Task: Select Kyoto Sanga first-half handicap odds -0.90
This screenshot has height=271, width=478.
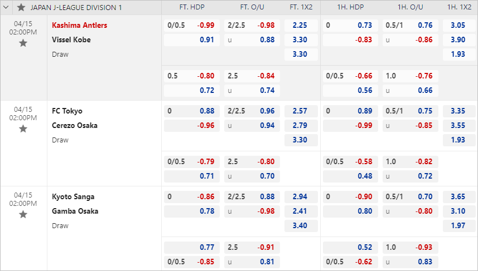Action: coord(350,197)
